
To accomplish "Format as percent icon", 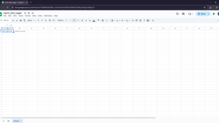I will (42, 20).
